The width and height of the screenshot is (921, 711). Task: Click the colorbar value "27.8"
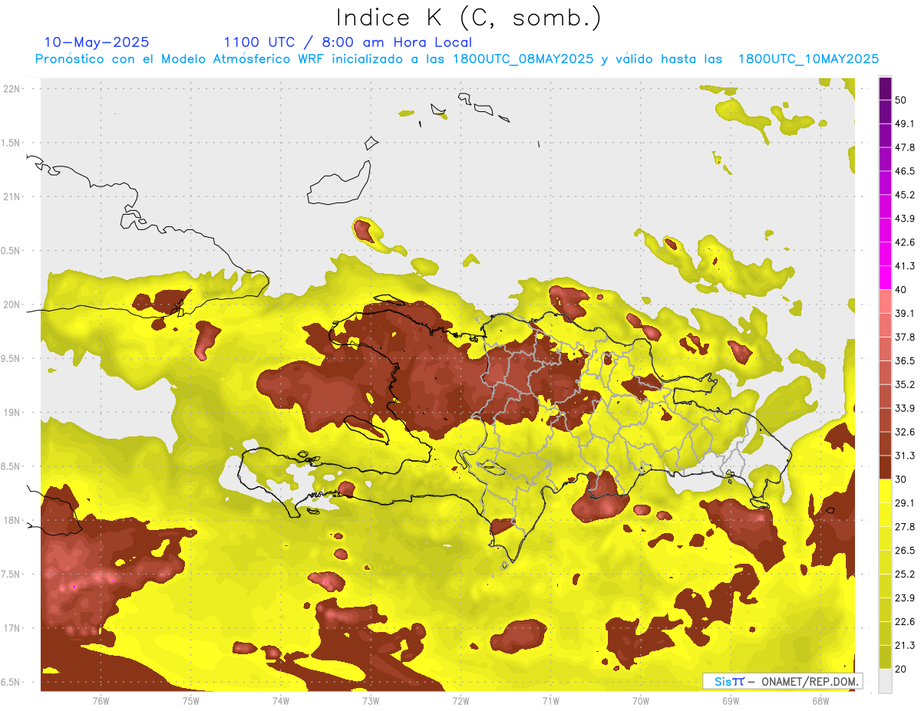point(905,527)
